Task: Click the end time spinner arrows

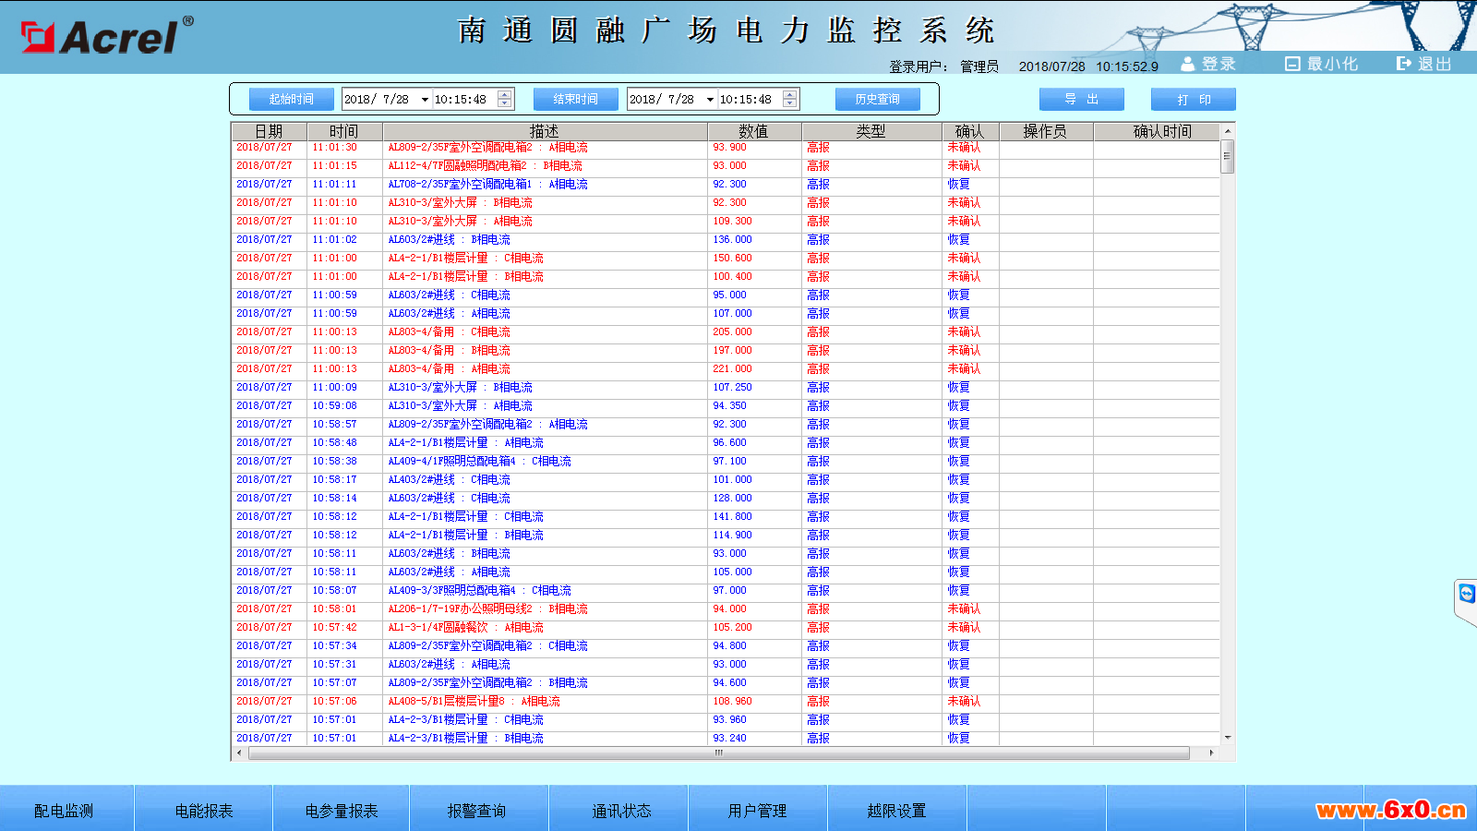Action: (790, 100)
